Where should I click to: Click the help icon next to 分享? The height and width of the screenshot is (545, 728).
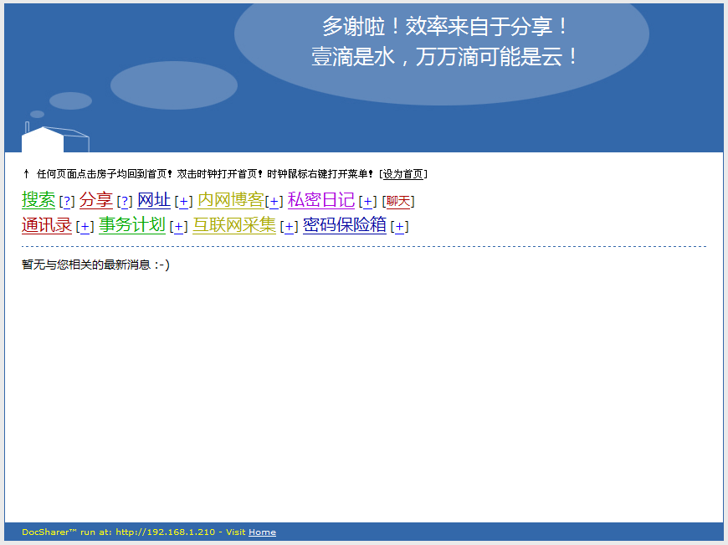[x=124, y=200]
